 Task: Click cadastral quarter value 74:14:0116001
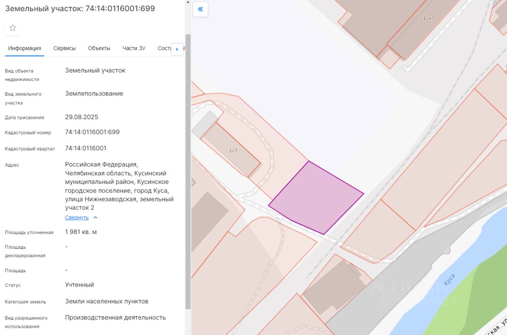coord(86,148)
